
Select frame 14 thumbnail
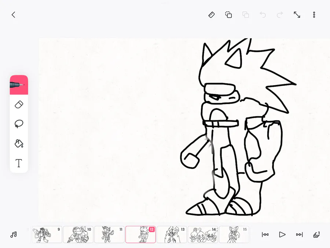pos(203,234)
